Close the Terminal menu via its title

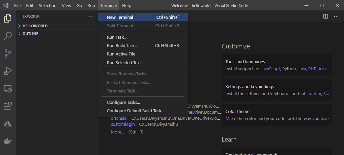(109, 5)
